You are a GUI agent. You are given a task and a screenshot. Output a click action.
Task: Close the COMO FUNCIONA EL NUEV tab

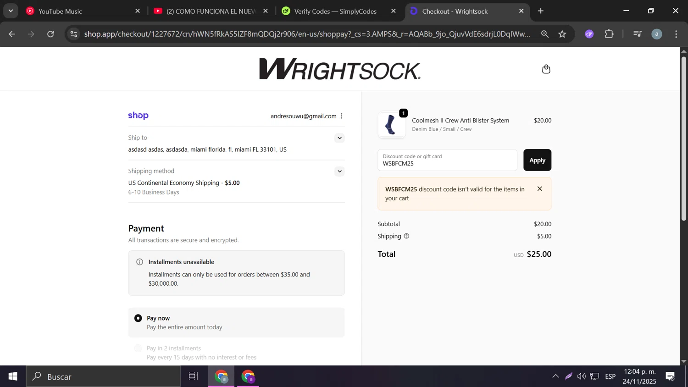266,11
